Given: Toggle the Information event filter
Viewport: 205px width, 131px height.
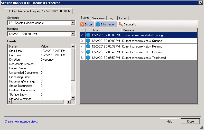Looking at the screenshot, I should pyautogui.click(x=106, y=24).
